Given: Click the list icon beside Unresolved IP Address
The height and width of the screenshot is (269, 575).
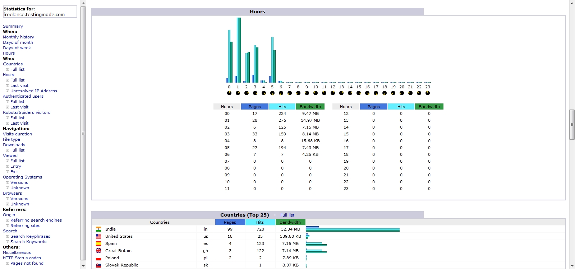Looking at the screenshot, I should click(x=7, y=91).
